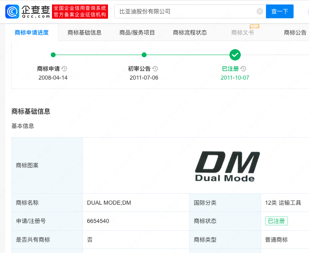The width and height of the screenshot is (309, 253).
Task: Click the 是否共有商标 label cell
Action: tap(47, 240)
